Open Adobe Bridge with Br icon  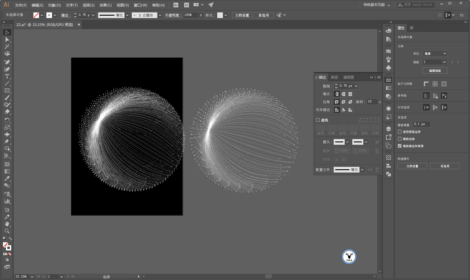(176, 5)
